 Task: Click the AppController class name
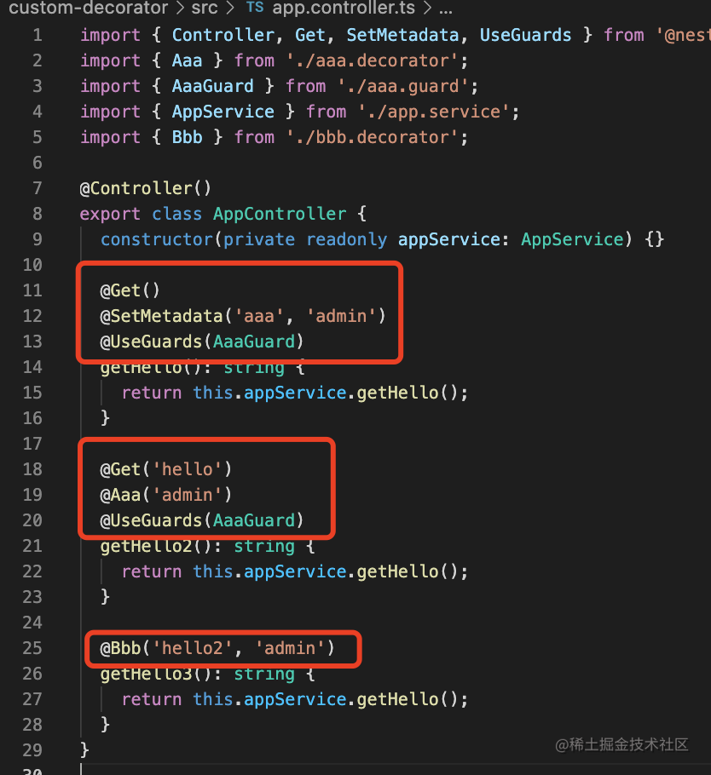(x=280, y=214)
